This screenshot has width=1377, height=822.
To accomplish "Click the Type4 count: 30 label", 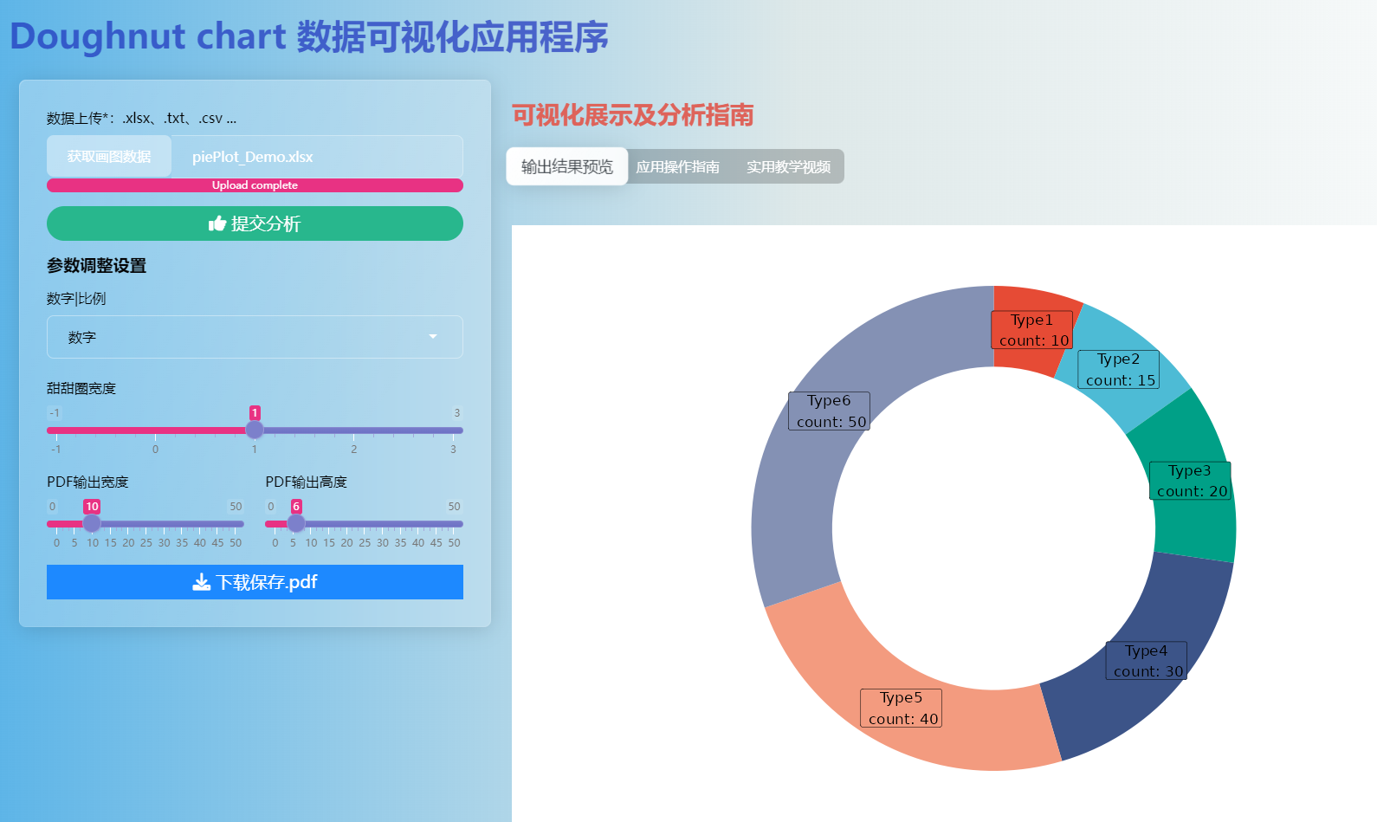I will coord(1147,661).
